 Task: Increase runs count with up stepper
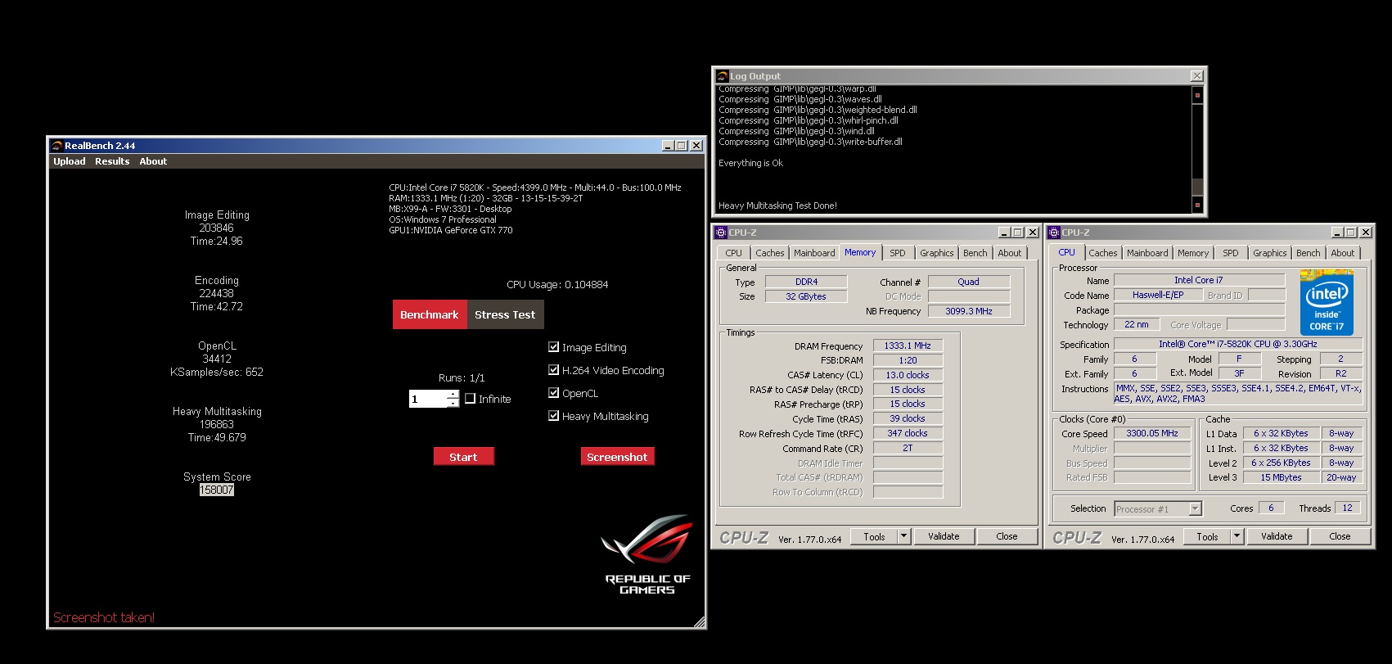(x=453, y=395)
